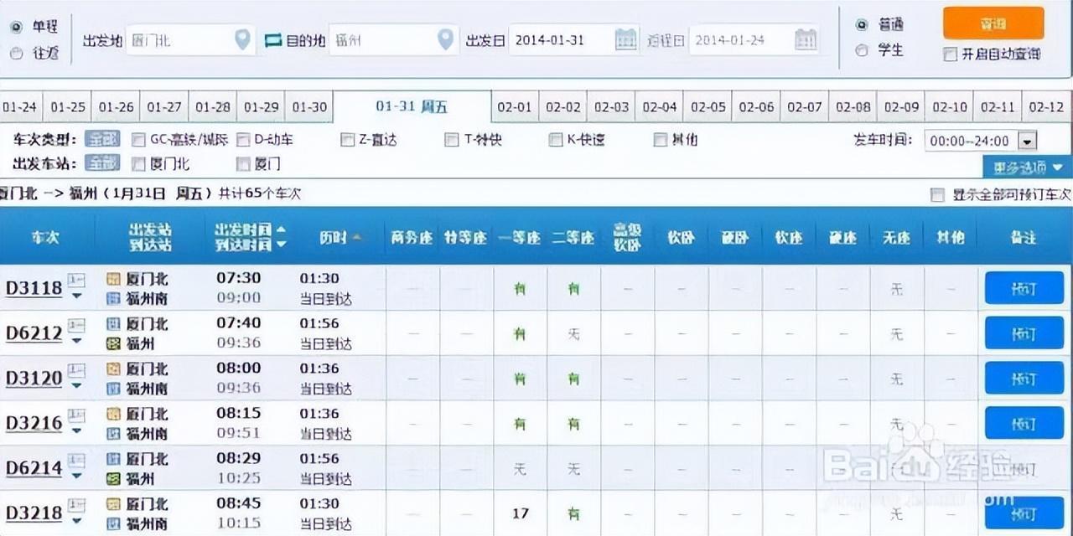Viewport: 1073px width, 536px height.
Task: Click the stop-list icon beside train D3118
Action: (76, 278)
